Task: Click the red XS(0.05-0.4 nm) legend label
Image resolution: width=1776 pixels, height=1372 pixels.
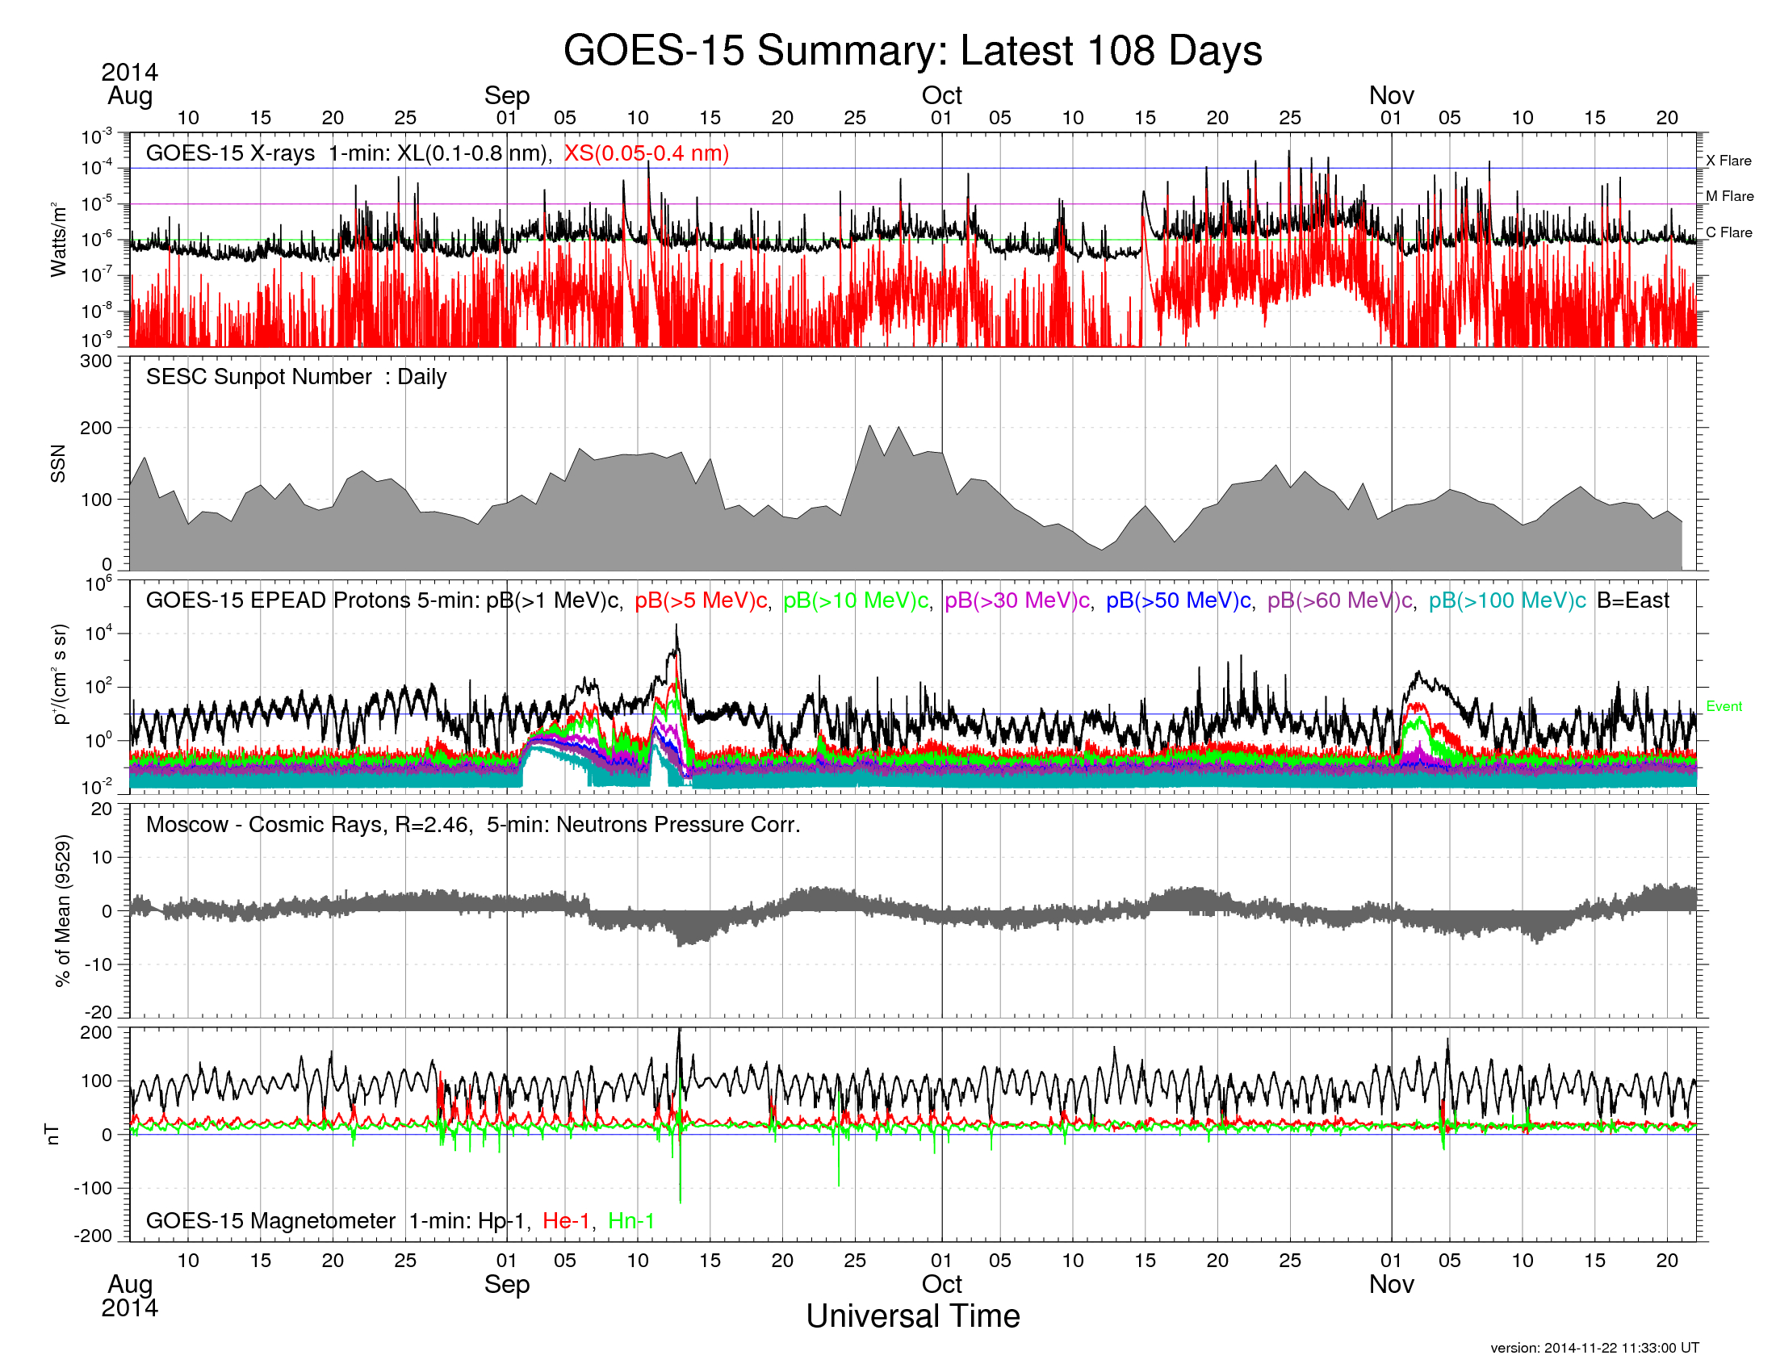Action: 647,153
